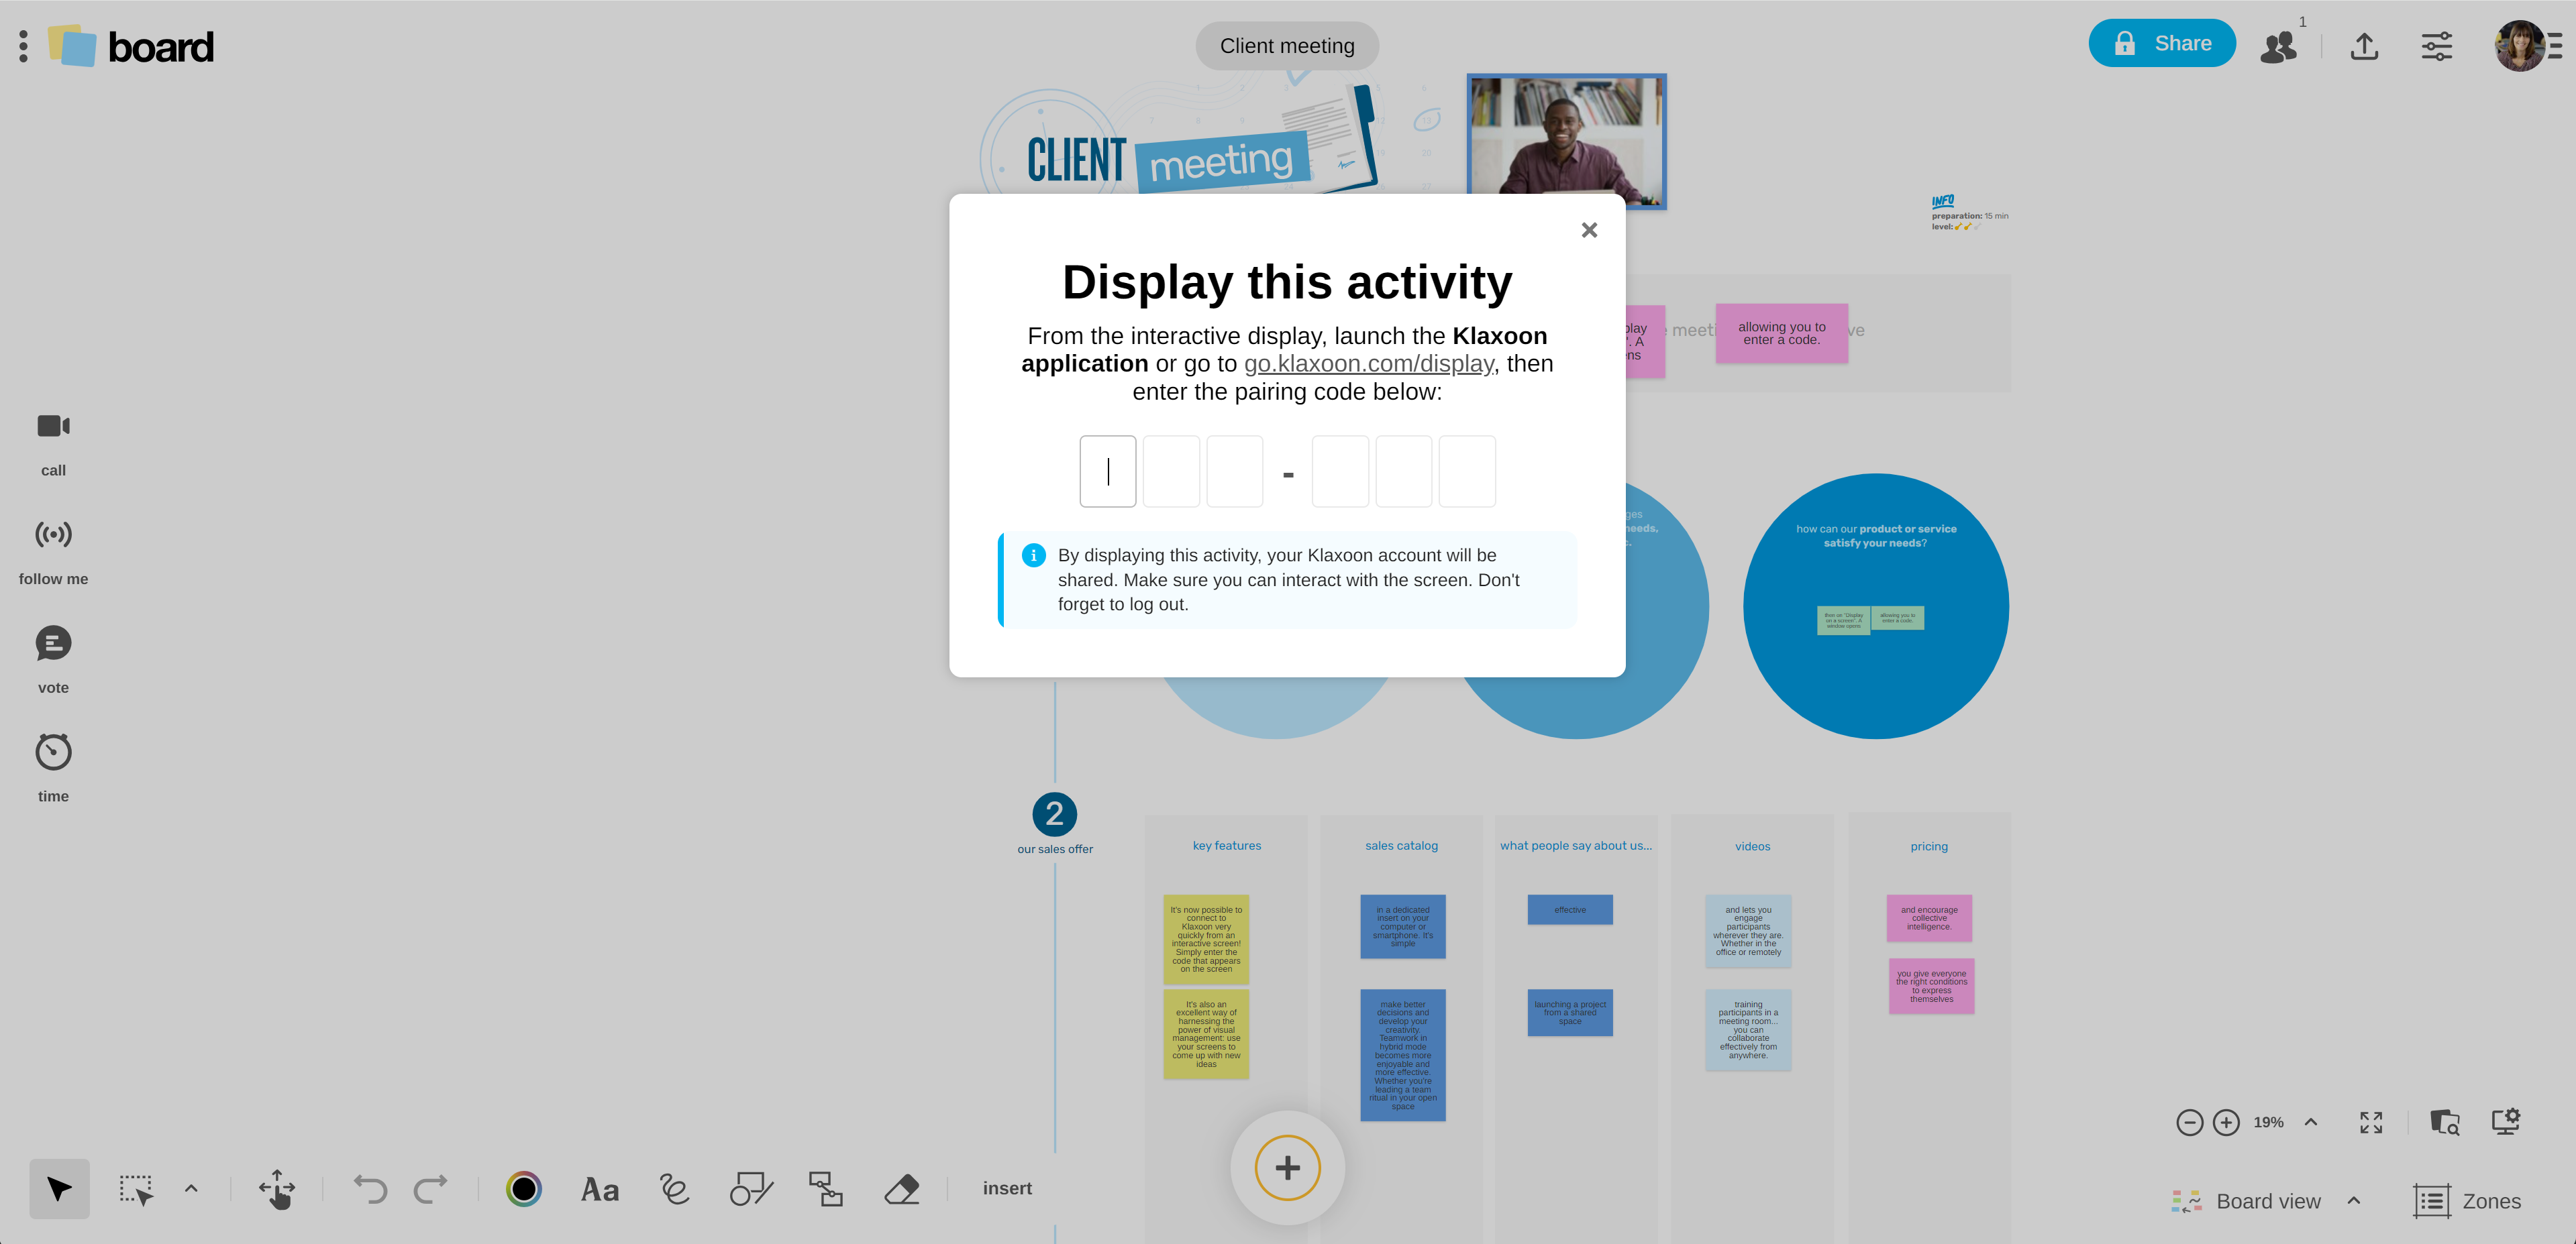Zoom out using the minus button

(x=2189, y=1122)
